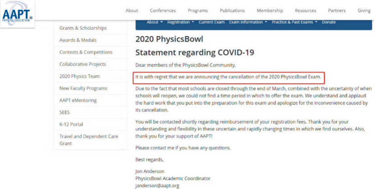Image resolution: width=375 pixels, height=189 pixels.
Task: Select Programs in the top navigation
Action: click(x=198, y=10)
